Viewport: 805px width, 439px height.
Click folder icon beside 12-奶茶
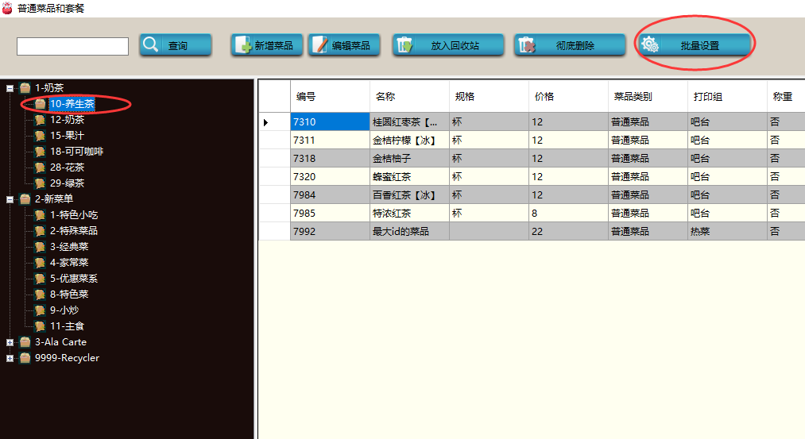click(x=41, y=120)
